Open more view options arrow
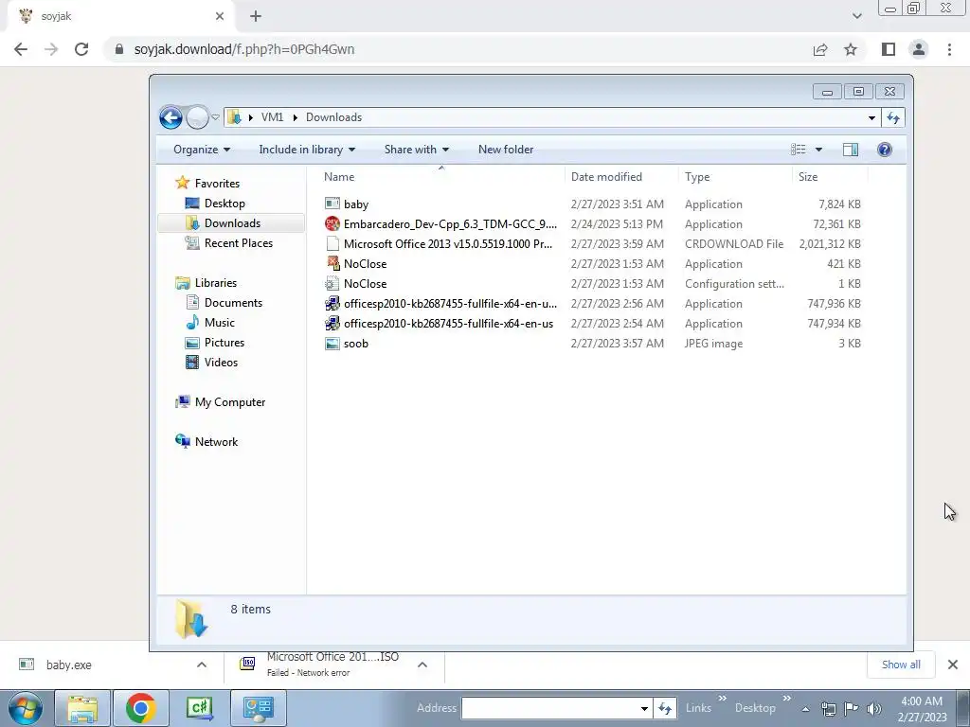This screenshot has width=970, height=727. (818, 150)
